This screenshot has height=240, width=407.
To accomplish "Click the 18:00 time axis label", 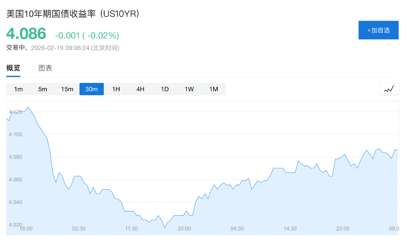I will point(26,228).
